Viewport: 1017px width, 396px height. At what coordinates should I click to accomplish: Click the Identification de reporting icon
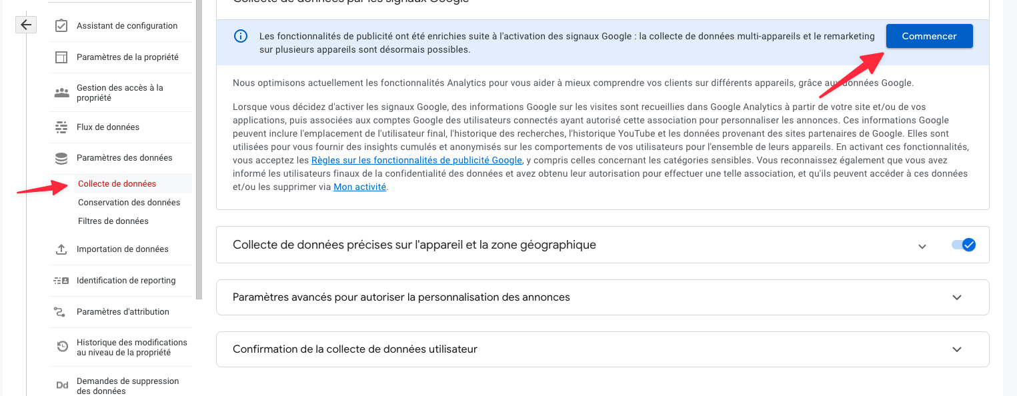pyautogui.click(x=61, y=281)
